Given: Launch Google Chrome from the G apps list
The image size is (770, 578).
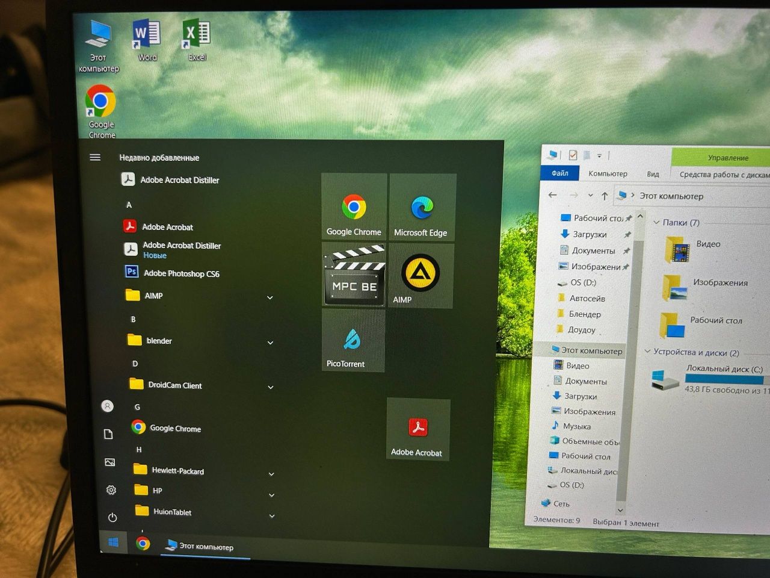Looking at the screenshot, I should pyautogui.click(x=167, y=427).
